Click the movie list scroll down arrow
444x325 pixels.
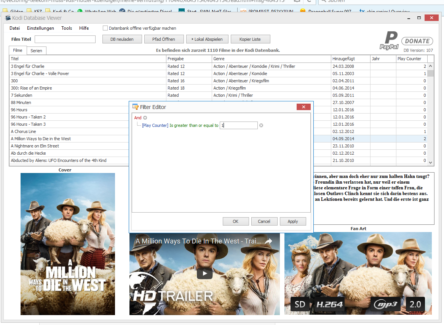[x=430, y=163]
